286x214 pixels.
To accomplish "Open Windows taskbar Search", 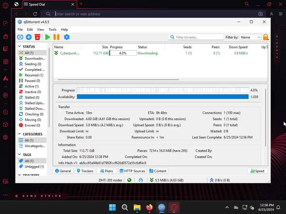I will [x=125, y=207].
